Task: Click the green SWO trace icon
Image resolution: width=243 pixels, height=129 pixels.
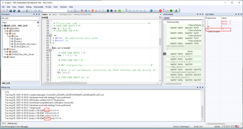Action: pos(171,11)
